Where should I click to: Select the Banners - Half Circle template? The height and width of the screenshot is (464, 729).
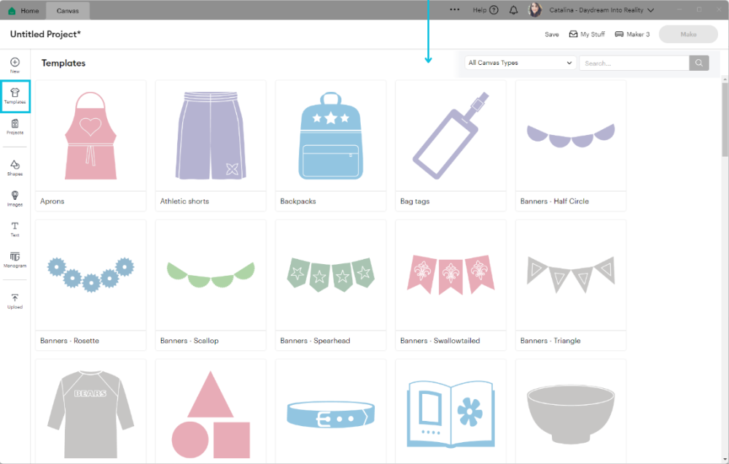[571, 146]
